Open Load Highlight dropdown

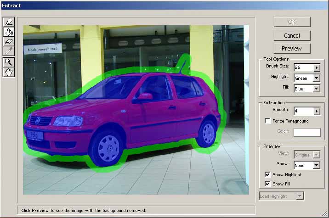point(300,196)
